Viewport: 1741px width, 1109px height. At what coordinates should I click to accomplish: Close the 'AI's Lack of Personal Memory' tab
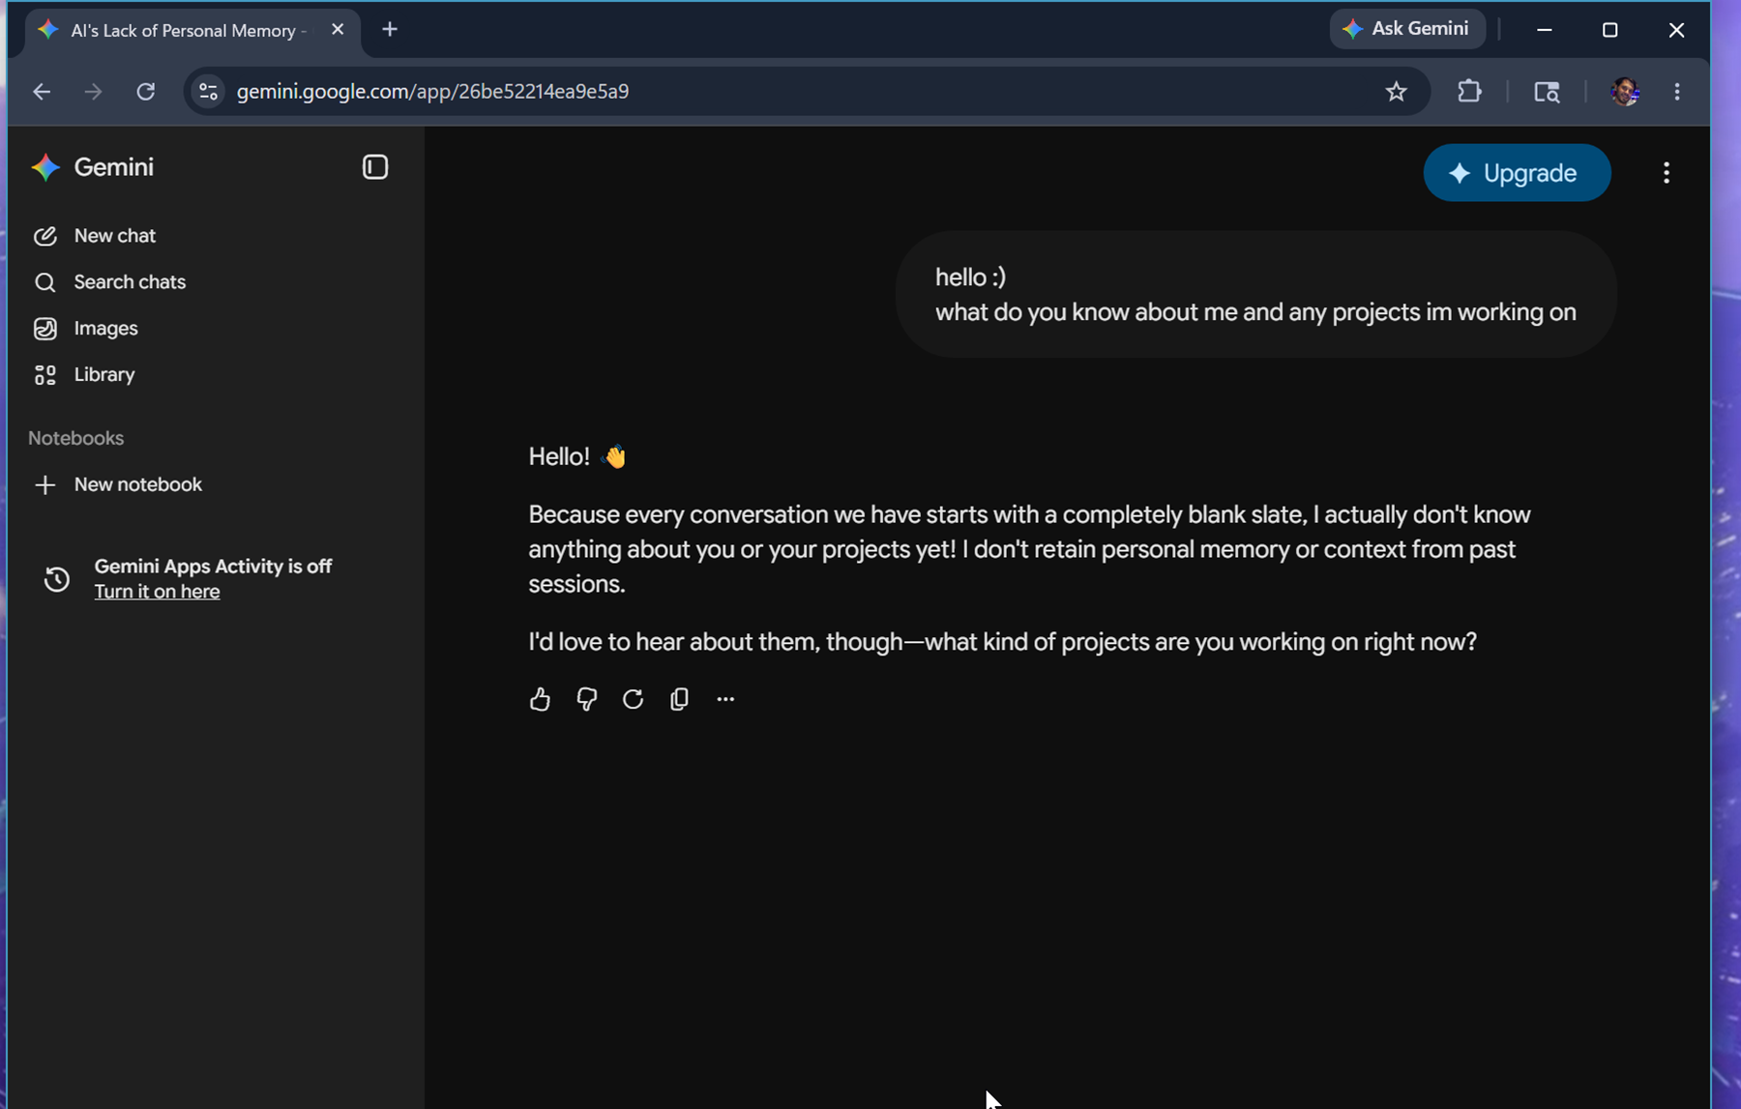[338, 30]
